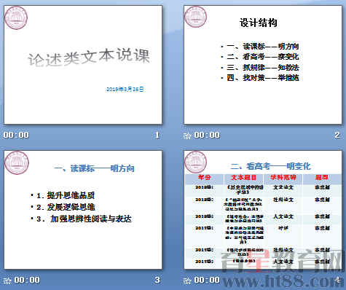Click the 年份 header in slide 4 table
This screenshot has height=290, width=346.
(205, 177)
